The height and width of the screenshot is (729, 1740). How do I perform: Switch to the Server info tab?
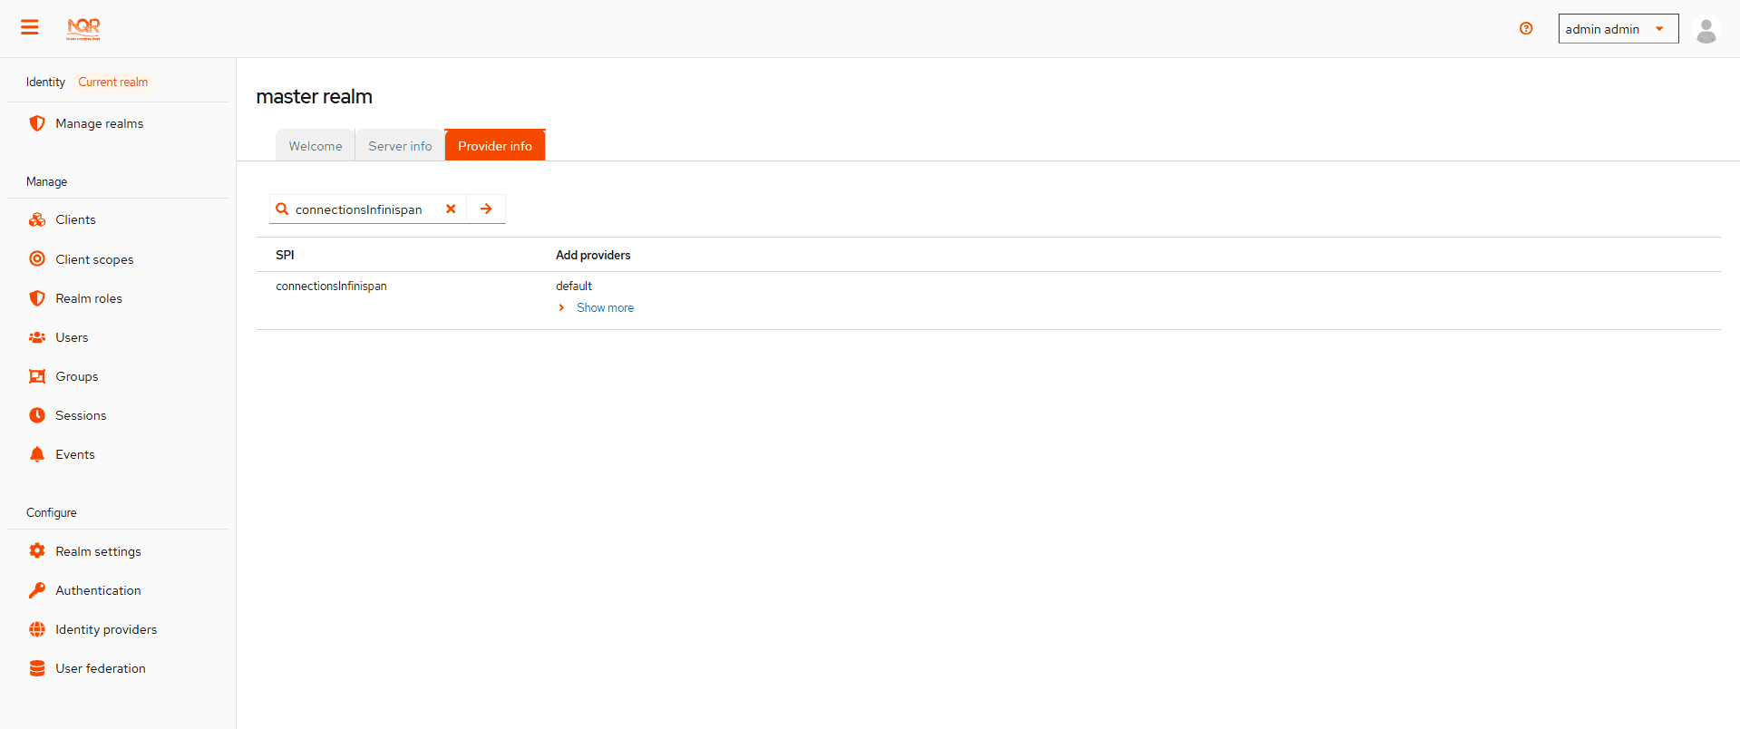coord(400,145)
